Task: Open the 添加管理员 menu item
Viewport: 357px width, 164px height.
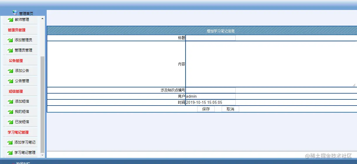Action: [24, 40]
